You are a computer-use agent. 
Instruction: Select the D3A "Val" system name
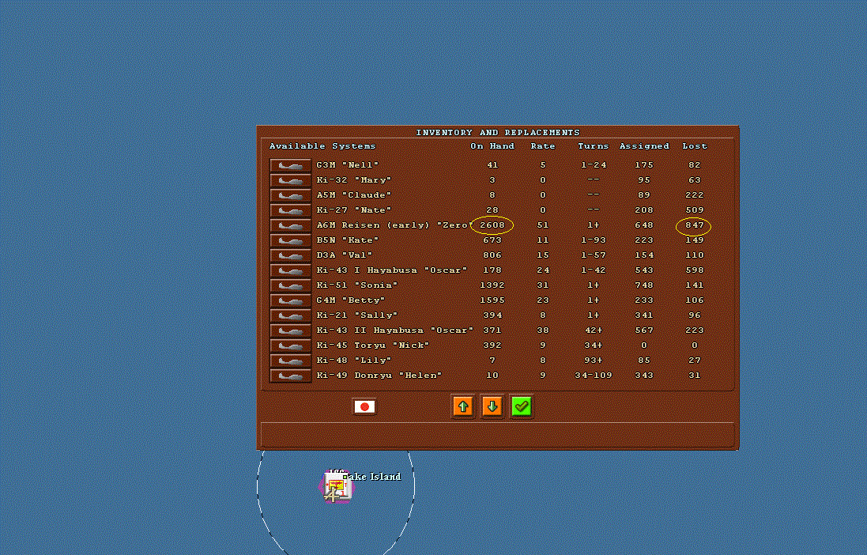click(x=345, y=255)
